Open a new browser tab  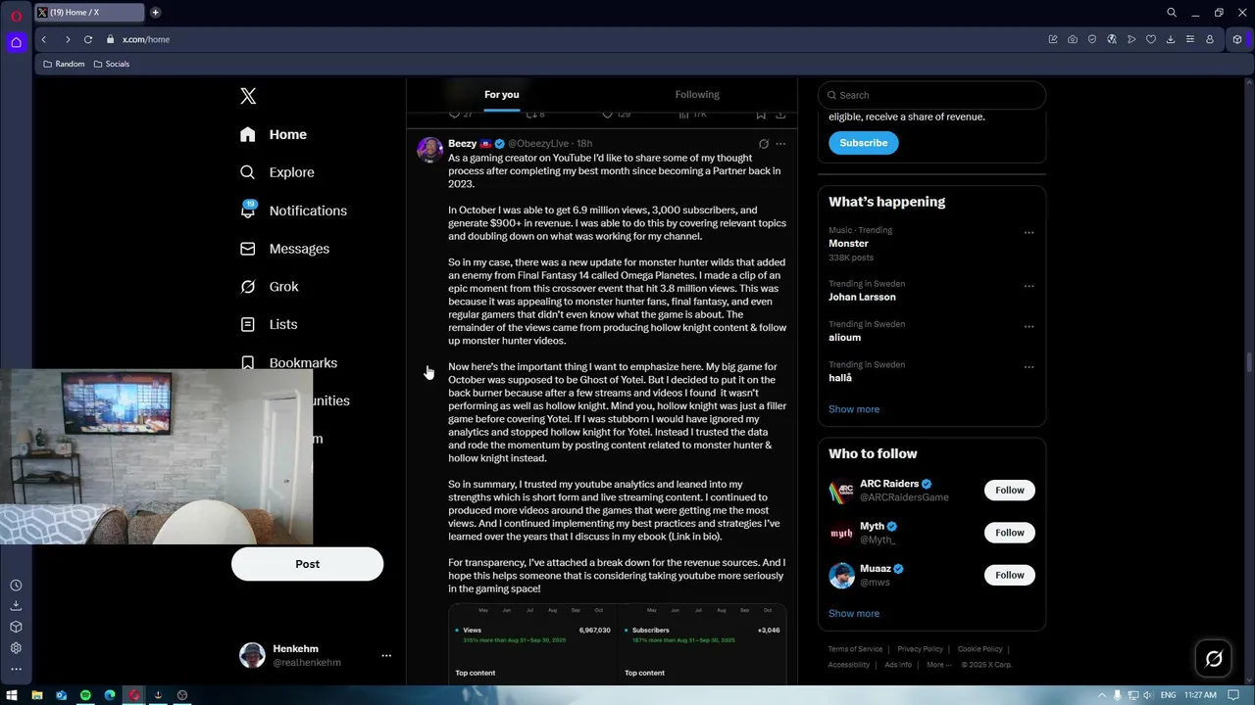click(156, 13)
